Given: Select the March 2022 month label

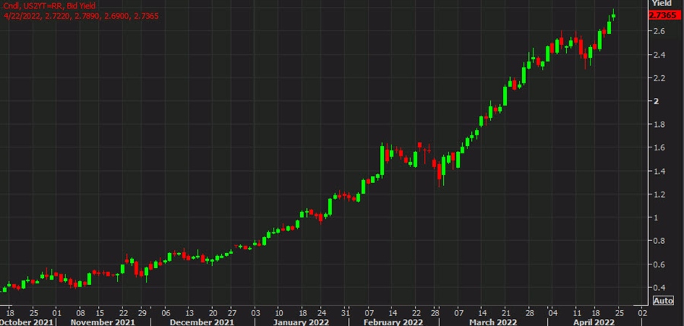Looking at the screenshot, I should 494,322.
